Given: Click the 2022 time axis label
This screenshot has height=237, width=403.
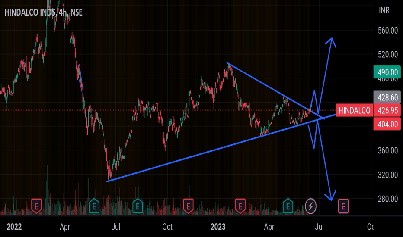Looking at the screenshot, I should pos(14,227).
